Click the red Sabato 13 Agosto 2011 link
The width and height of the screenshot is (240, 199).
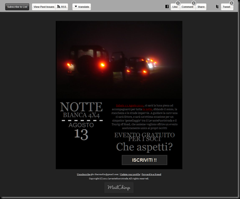pyautogui.click(x=130, y=105)
